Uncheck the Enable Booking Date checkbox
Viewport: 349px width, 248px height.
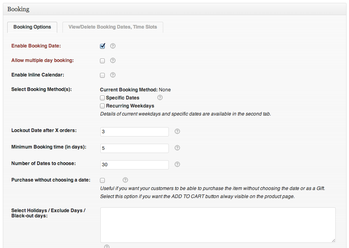click(102, 46)
